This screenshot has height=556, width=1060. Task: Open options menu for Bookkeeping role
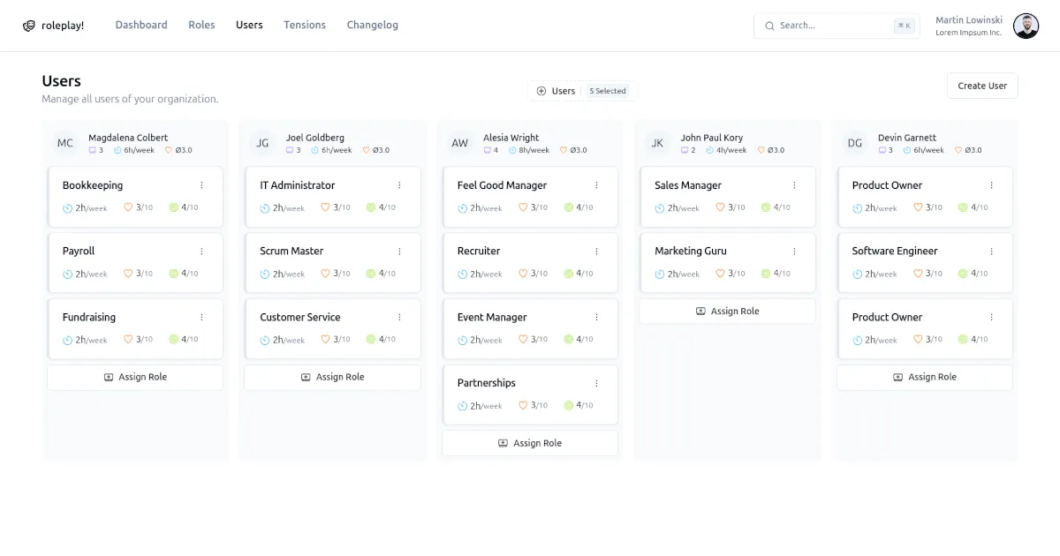pyautogui.click(x=201, y=185)
